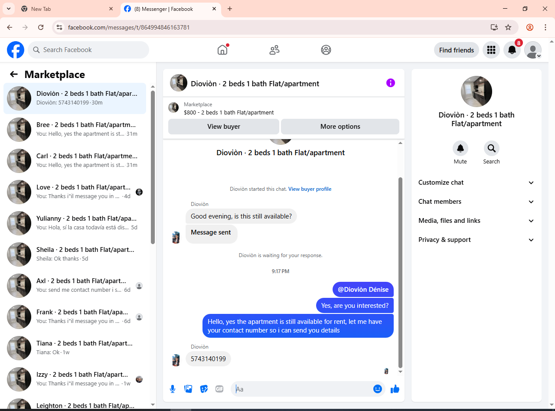Click the chat header listing thumbnail
The image size is (555, 411).
point(179,83)
